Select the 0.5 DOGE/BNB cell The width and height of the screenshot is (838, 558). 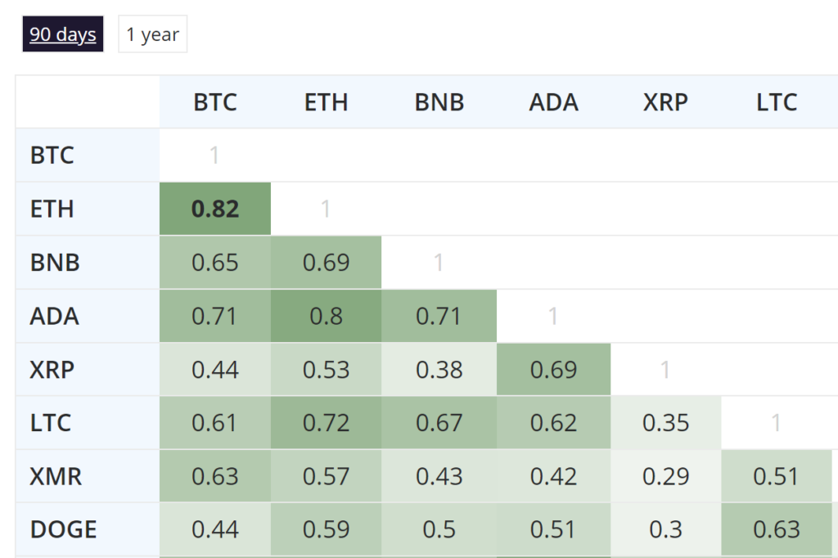(x=439, y=529)
